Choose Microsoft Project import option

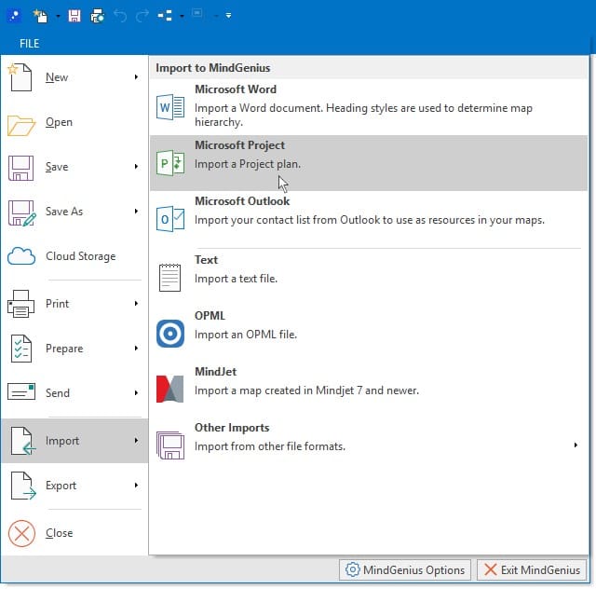coord(369,163)
